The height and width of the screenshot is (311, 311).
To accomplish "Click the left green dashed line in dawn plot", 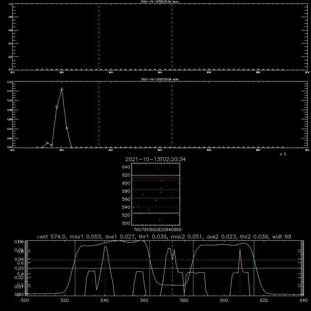I will point(99,37).
